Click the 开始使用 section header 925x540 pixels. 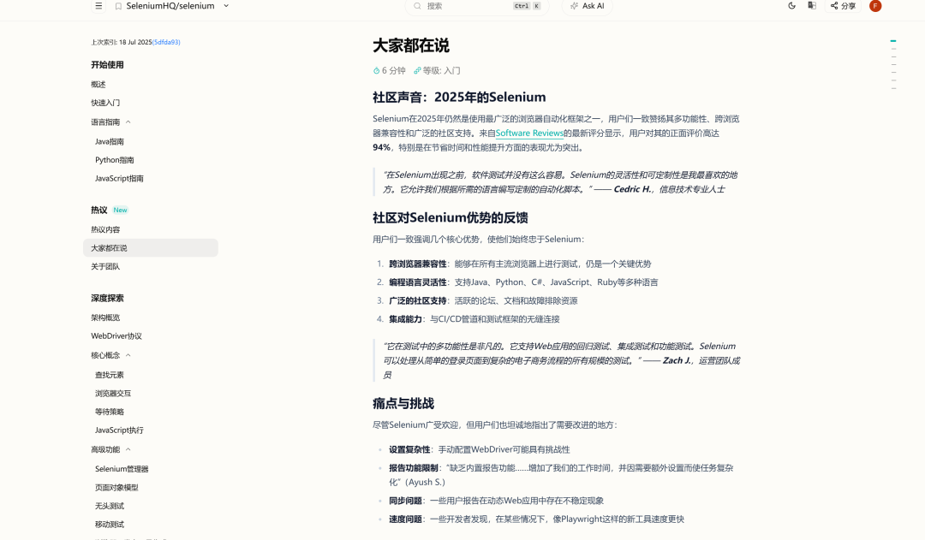(107, 65)
